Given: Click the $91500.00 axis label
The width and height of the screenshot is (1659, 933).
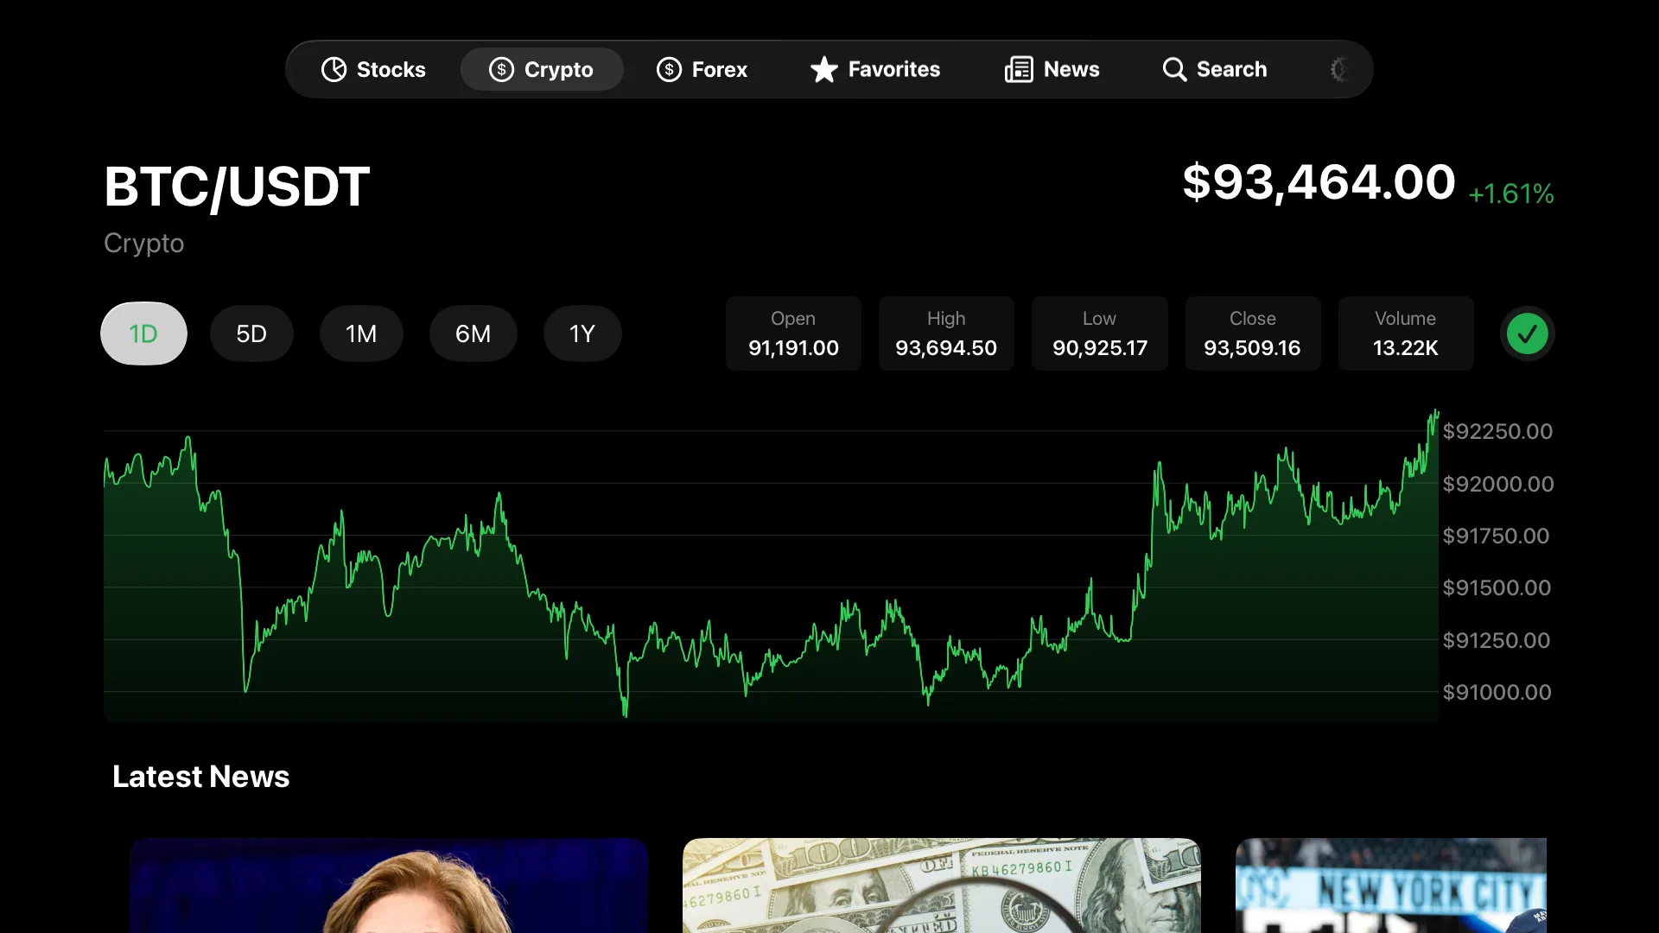Looking at the screenshot, I should click(1497, 587).
